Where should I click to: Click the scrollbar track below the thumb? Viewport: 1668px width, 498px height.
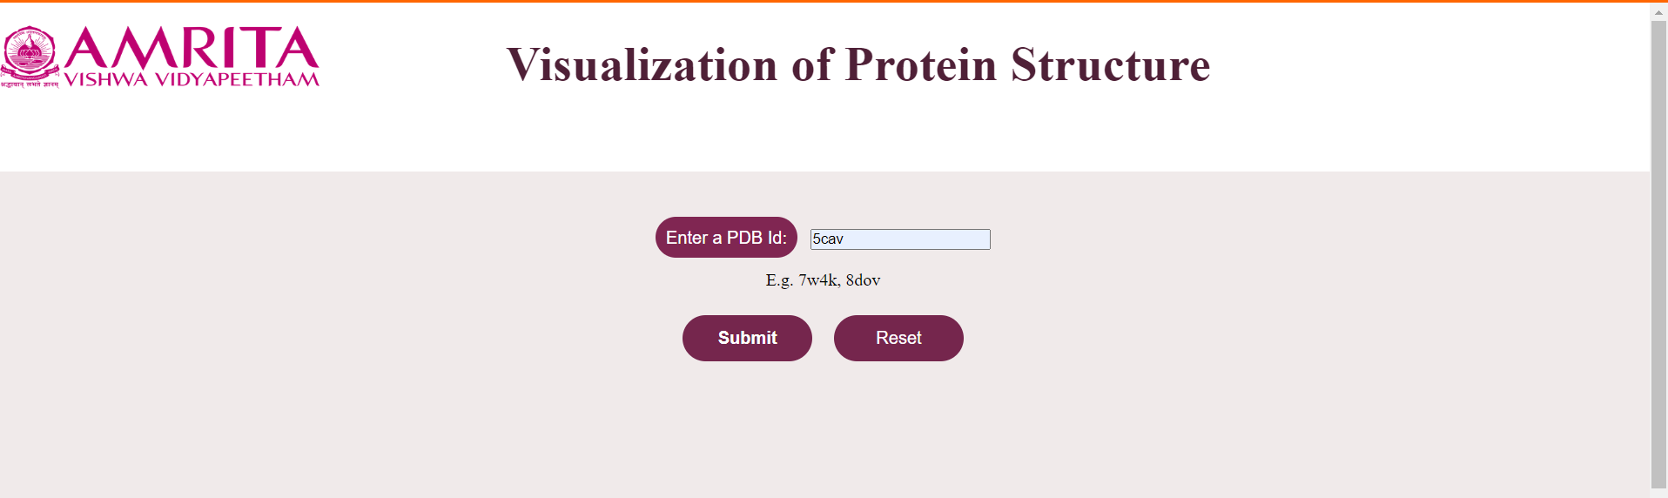tap(1658, 493)
